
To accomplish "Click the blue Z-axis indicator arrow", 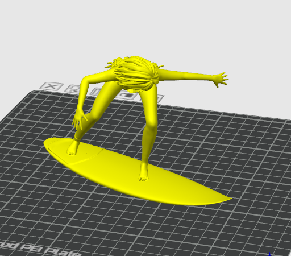I will (x=270, y=254).
